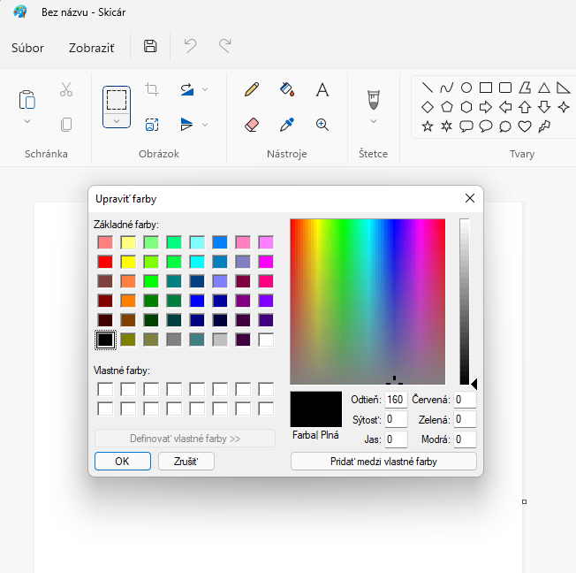Select the Crop image tool
The image size is (576, 573).
[152, 89]
